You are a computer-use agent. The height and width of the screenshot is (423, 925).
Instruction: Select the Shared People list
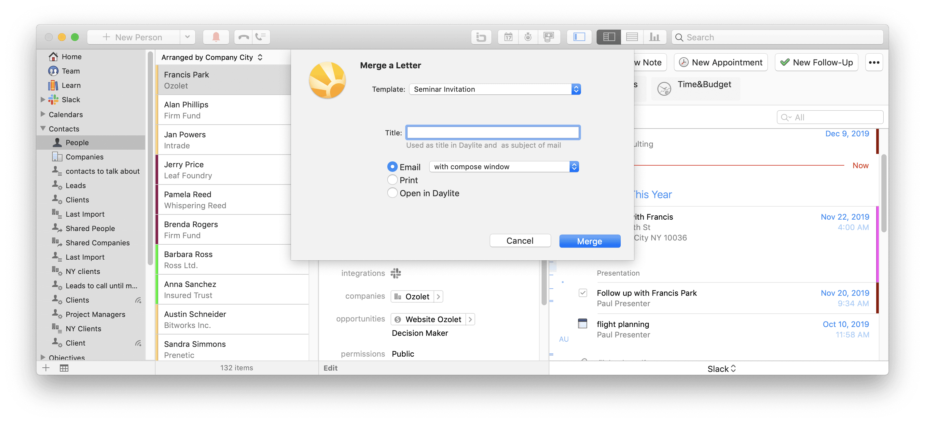coord(90,228)
